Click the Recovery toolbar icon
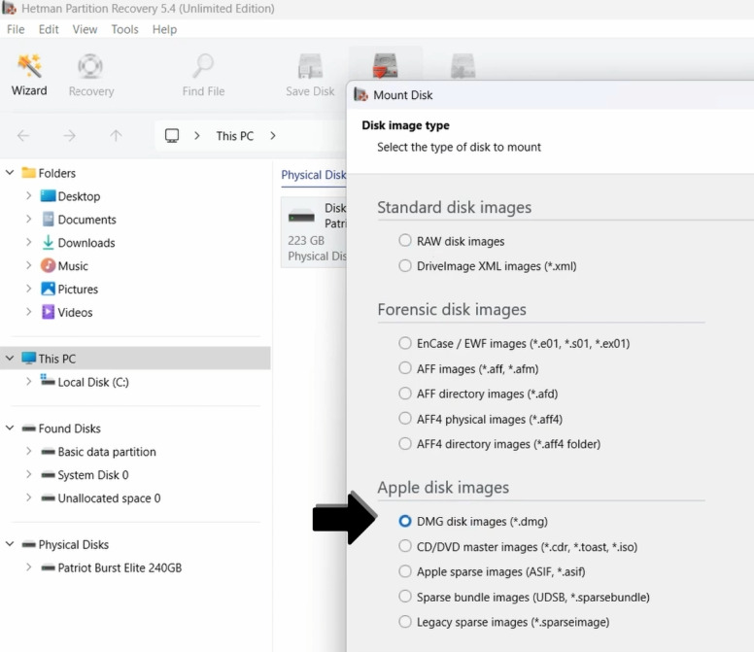This screenshot has width=754, height=652. (90, 66)
